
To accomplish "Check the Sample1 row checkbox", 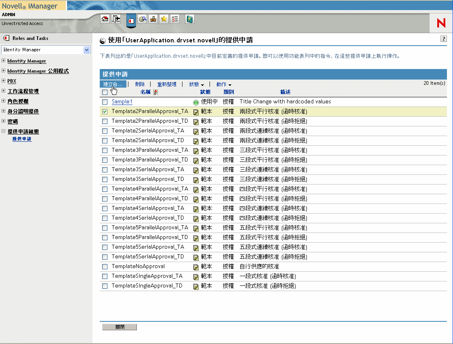I will coord(105,102).
